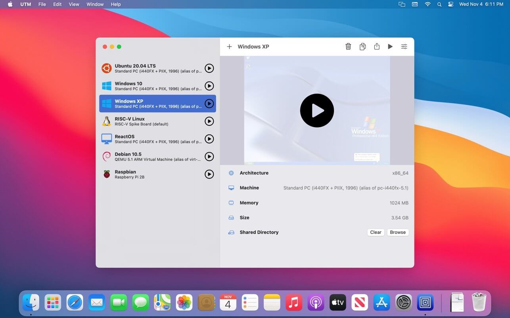Start Debian 10.5 with its play button

coord(209,157)
